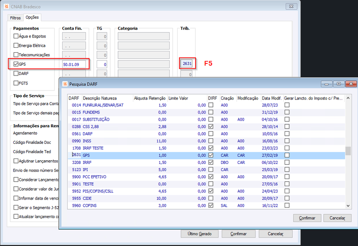Sort by the Descrição Natureza column header
The image size is (358, 246).
100,98
